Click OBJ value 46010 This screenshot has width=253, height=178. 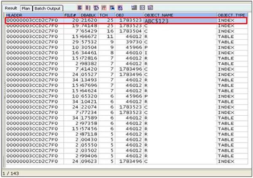point(134,53)
